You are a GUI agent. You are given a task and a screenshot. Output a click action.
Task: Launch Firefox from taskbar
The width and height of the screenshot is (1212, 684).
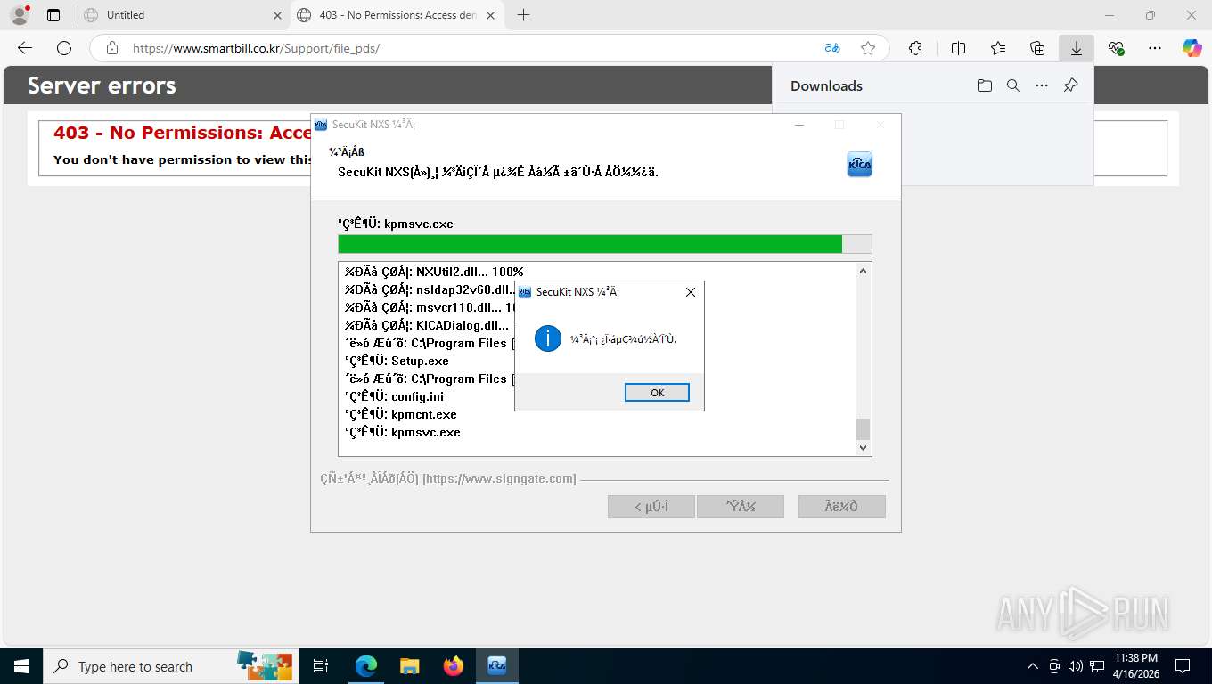point(454,666)
